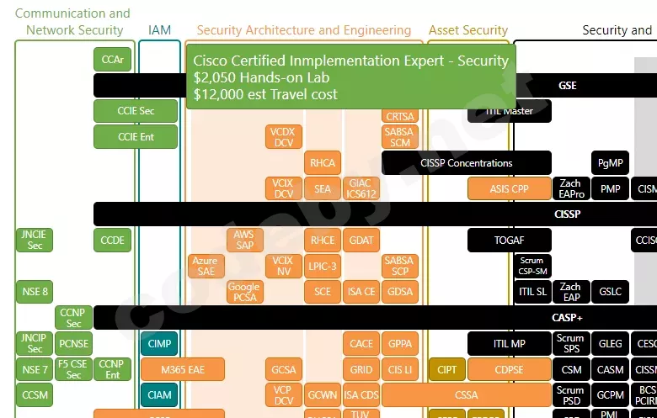Open the SCE certification box
Image resolution: width=657 pixels, height=418 pixels.
click(323, 292)
